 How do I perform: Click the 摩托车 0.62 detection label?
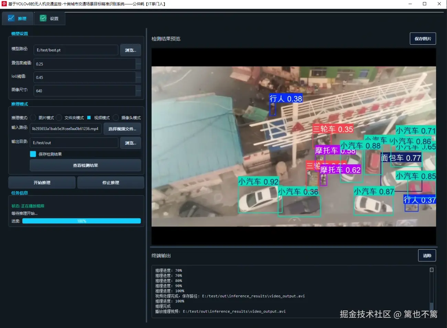point(340,170)
